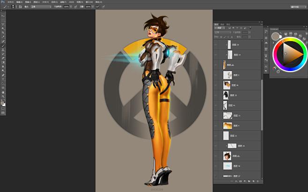Show the hidden bottom layer 37
This screenshot has width=308, height=192.
[x=216, y=176]
